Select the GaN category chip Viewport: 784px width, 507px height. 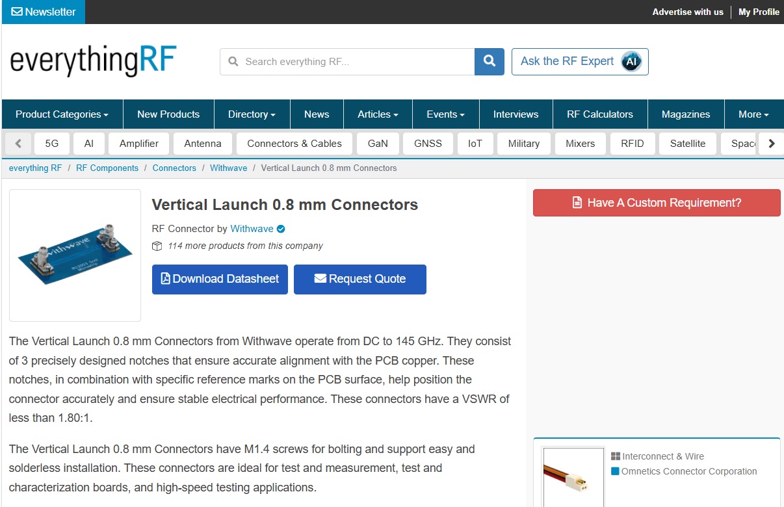click(378, 144)
